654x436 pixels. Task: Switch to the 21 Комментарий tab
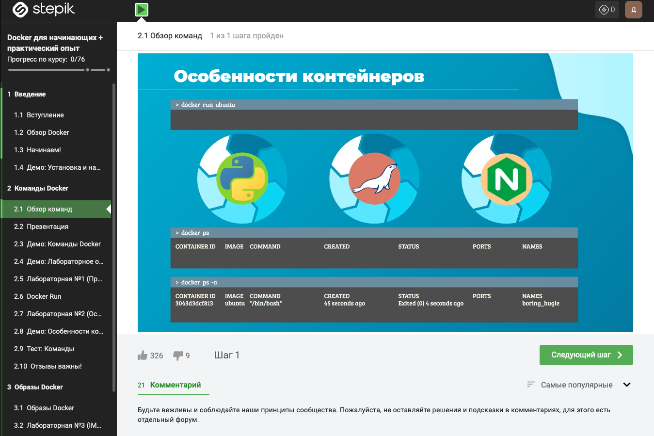tap(169, 385)
